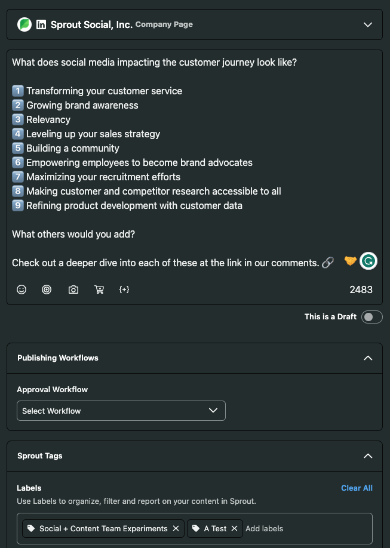This screenshot has height=548, width=390.
Task: Open the emoji picker icon
Action: pyautogui.click(x=22, y=290)
